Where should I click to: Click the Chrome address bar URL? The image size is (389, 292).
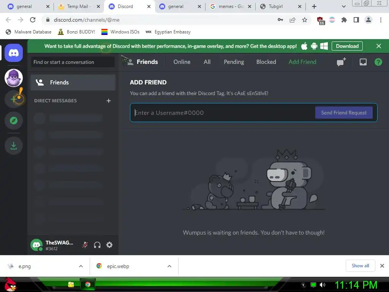pyautogui.click(x=87, y=20)
